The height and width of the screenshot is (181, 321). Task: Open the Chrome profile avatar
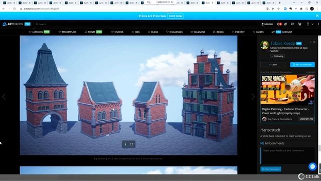coord(312,9)
